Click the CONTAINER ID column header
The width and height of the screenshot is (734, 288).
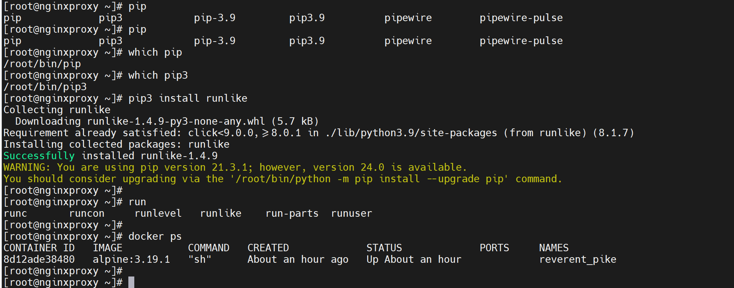click(x=39, y=248)
